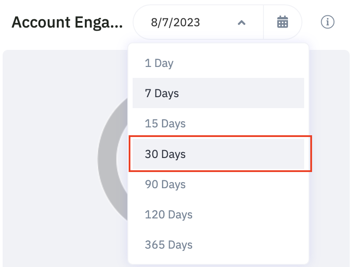Pick the 30 Days option
This screenshot has height=267, width=358.
tap(218, 154)
